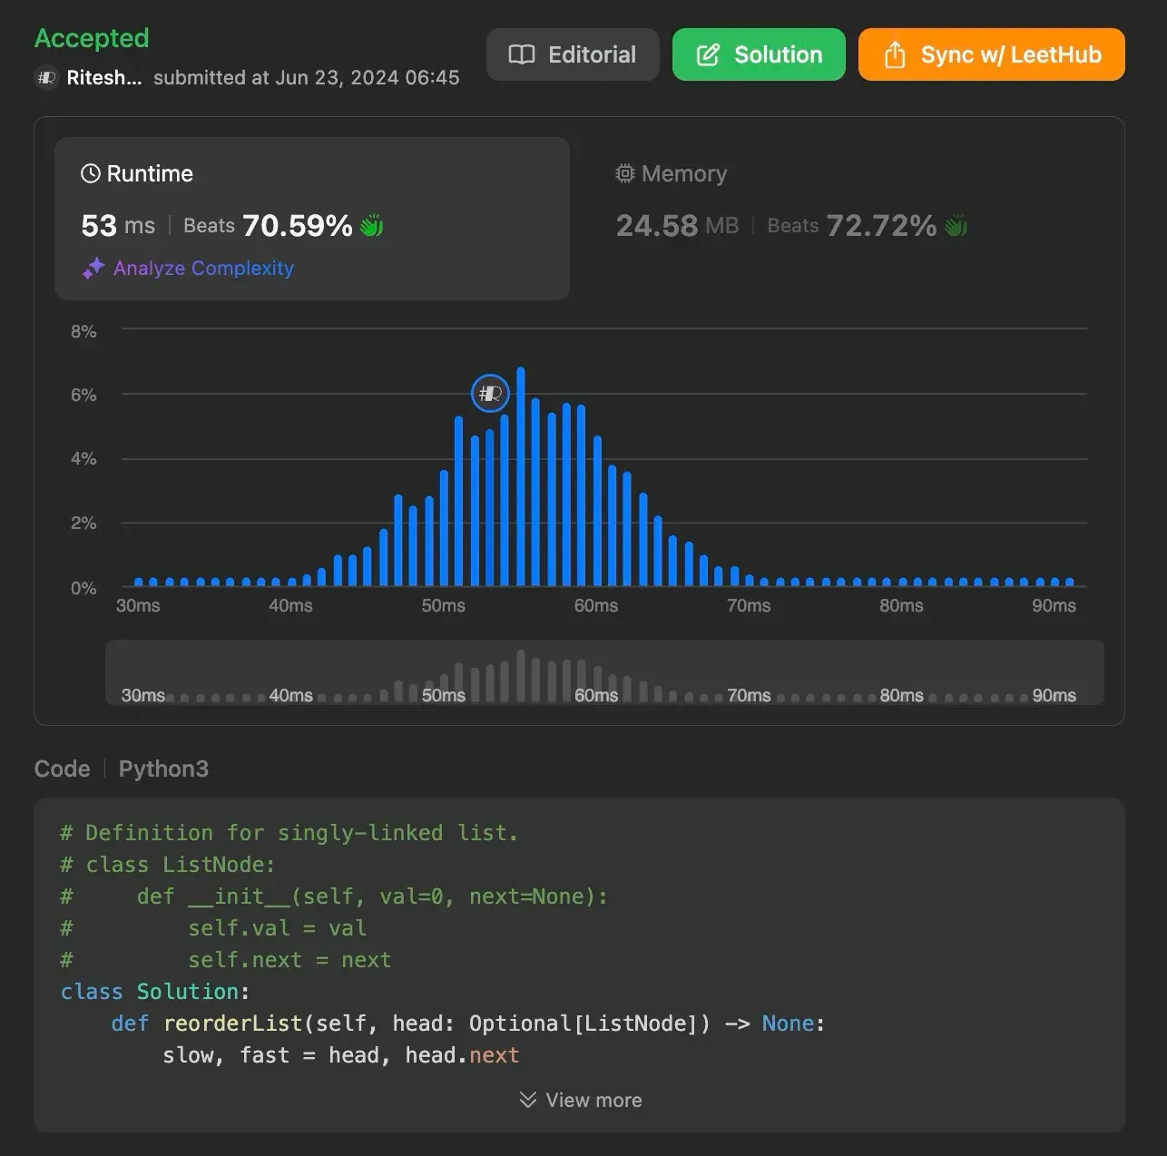1167x1156 pixels.
Task: Click the Runtime clock icon
Action: point(91,173)
